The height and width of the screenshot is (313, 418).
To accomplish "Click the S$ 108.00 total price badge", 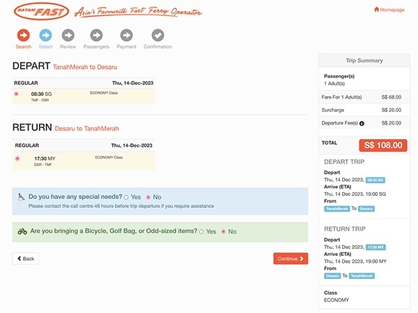I will (382, 145).
